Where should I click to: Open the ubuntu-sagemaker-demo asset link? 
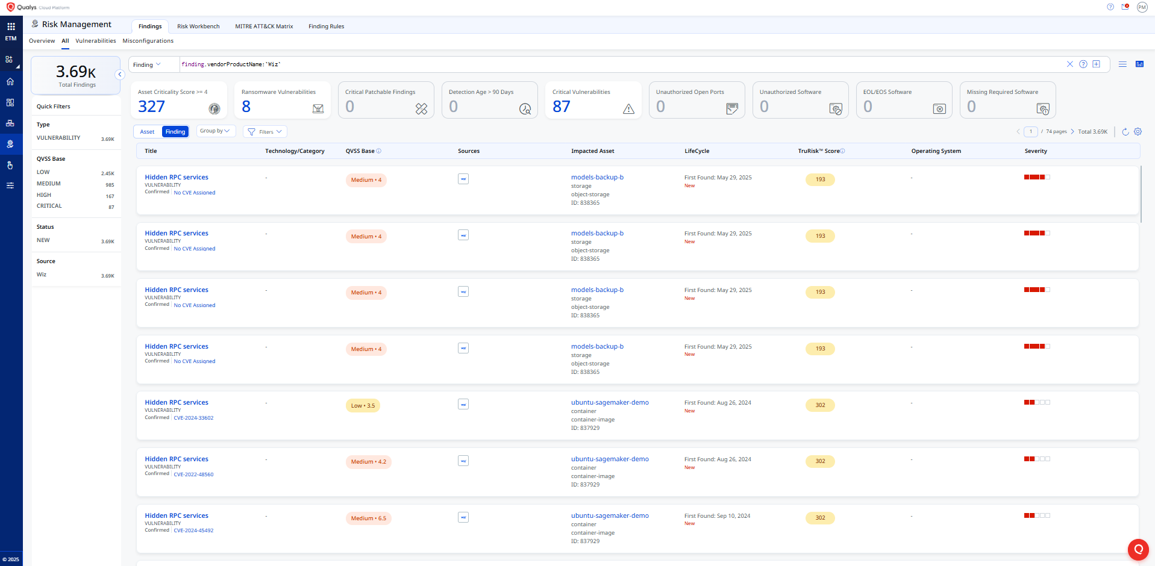(x=610, y=403)
